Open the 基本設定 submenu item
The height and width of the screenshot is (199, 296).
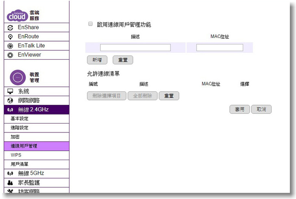(x=20, y=119)
